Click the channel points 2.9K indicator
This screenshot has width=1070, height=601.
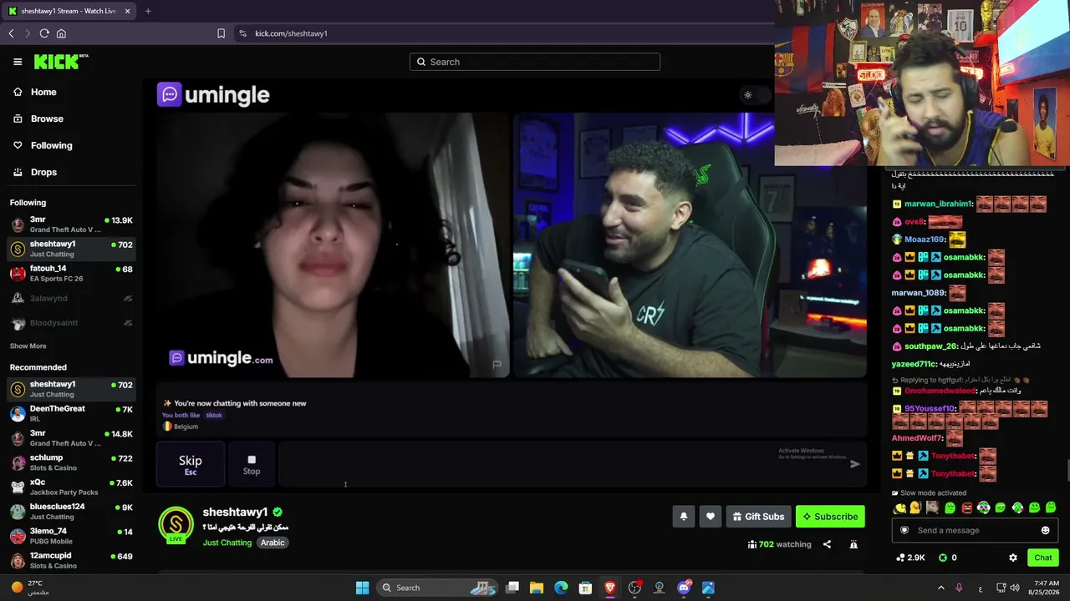(909, 558)
